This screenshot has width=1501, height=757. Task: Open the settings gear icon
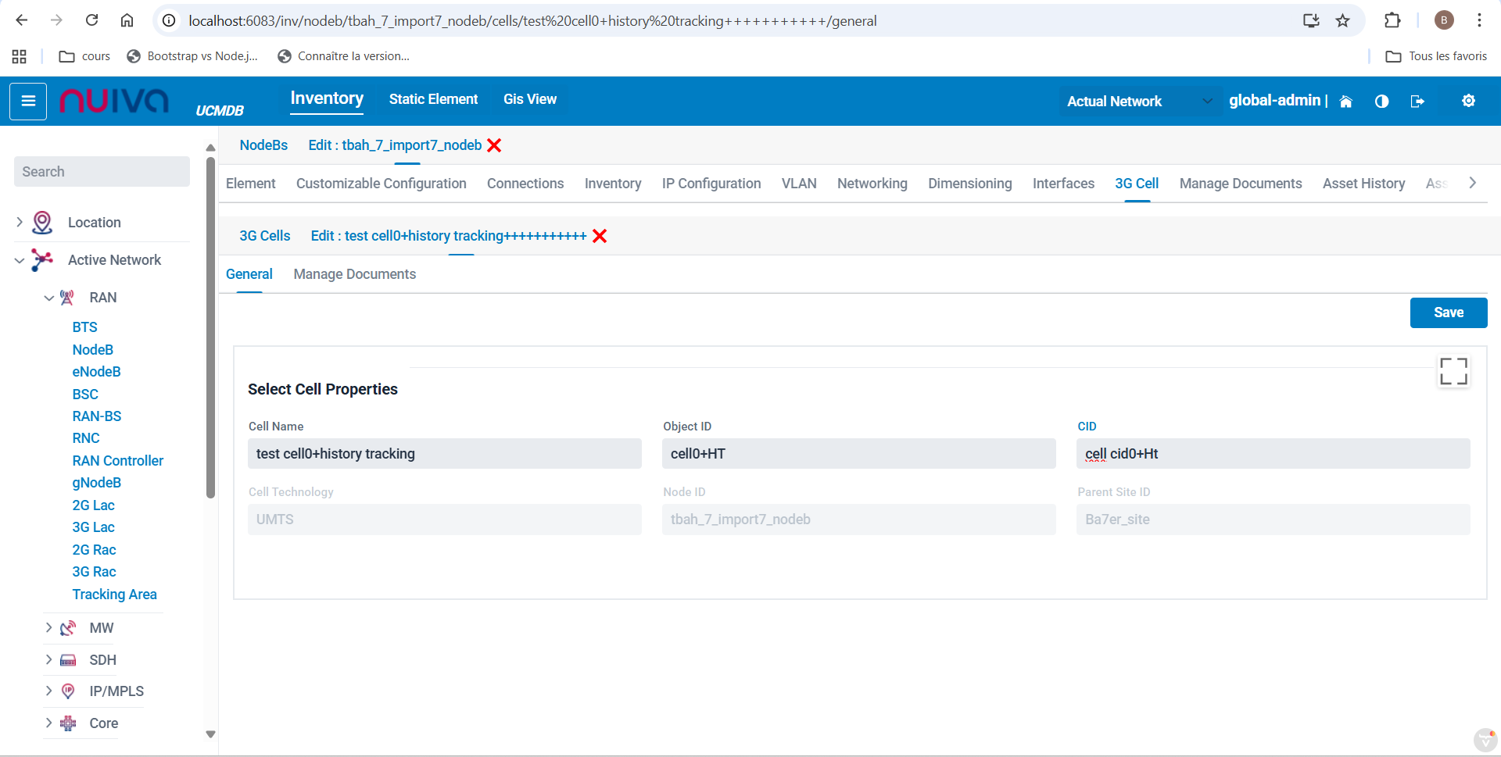tap(1468, 101)
